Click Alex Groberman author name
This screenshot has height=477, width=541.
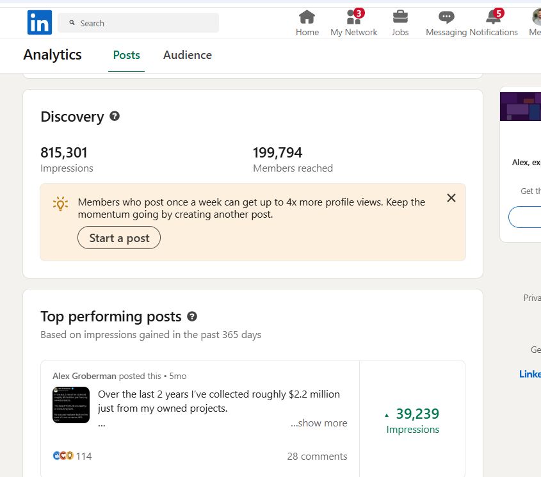[84, 376]
